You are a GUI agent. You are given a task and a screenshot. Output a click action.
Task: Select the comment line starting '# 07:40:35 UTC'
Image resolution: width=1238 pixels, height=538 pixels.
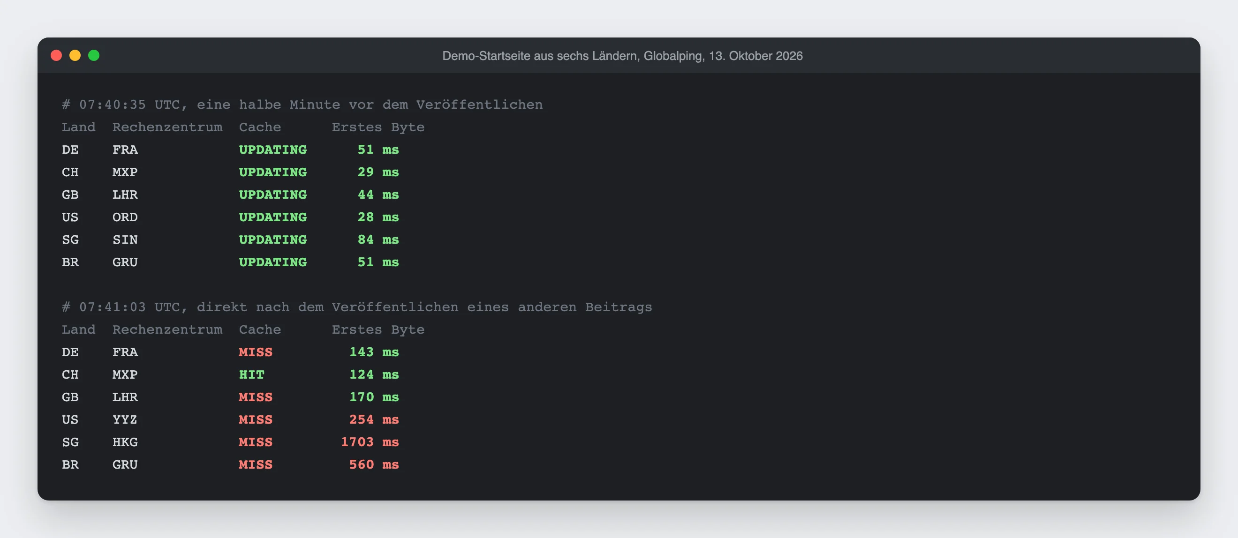(x=302, y=105)
